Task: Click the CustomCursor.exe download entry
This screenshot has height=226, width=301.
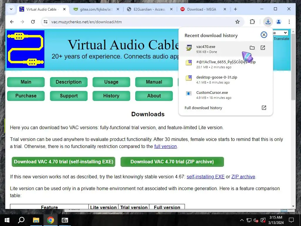Action: (x=225, y=95)
